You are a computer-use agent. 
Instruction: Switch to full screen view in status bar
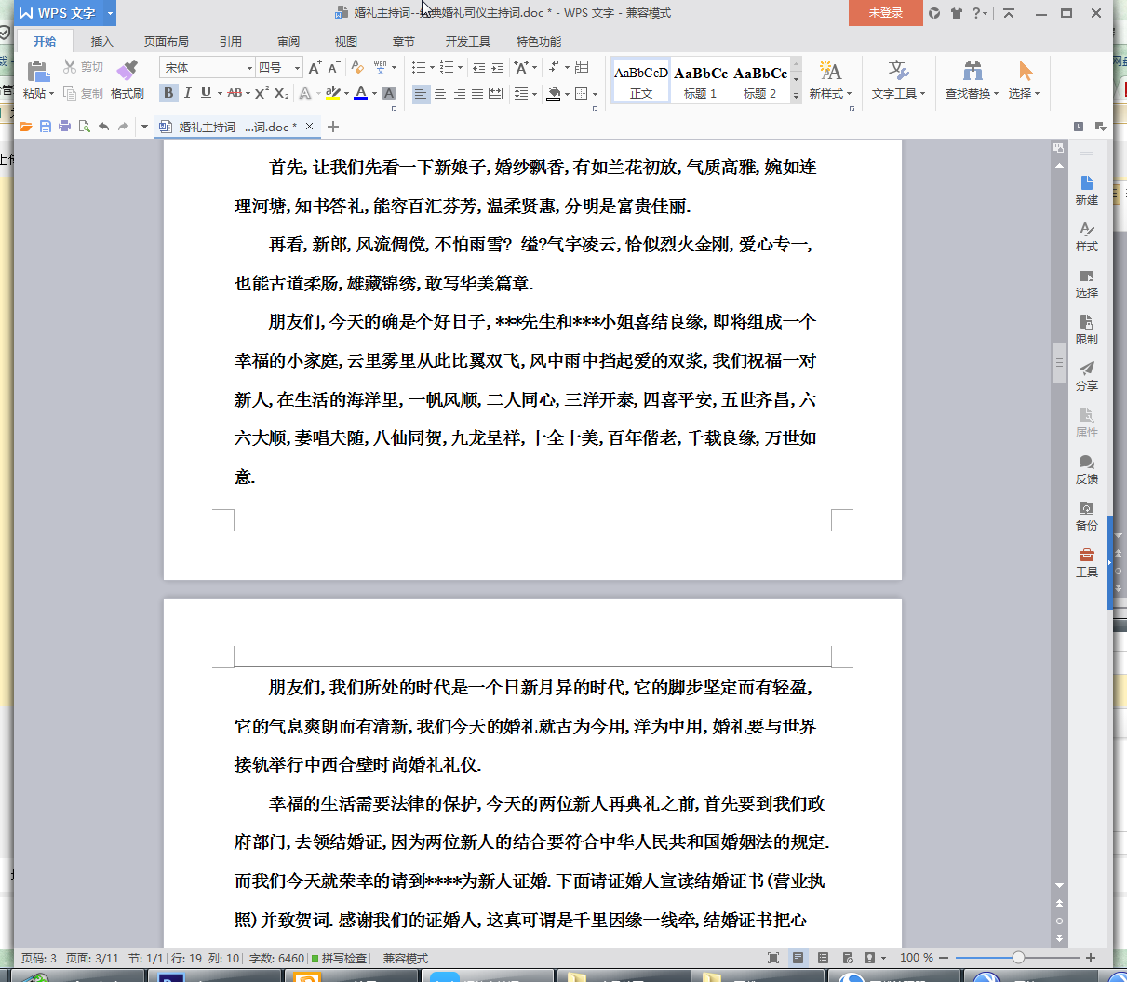pos(773,958)
